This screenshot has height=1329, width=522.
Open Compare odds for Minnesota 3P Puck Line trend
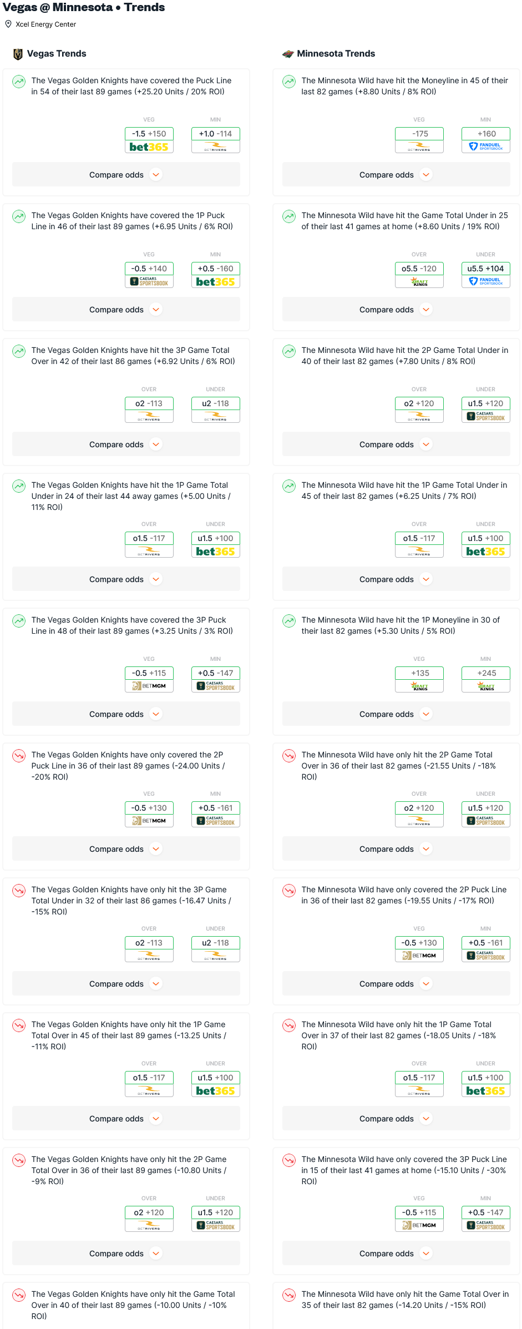pyautogui.click(x=396, y=1254)
